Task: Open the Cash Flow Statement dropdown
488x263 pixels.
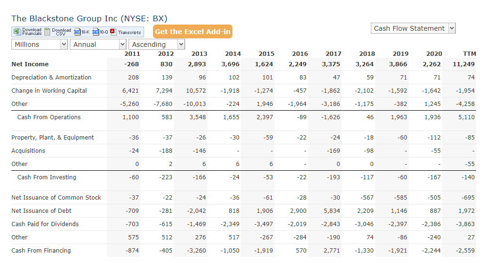Action: pyautogui.click(x=413, y=28)
